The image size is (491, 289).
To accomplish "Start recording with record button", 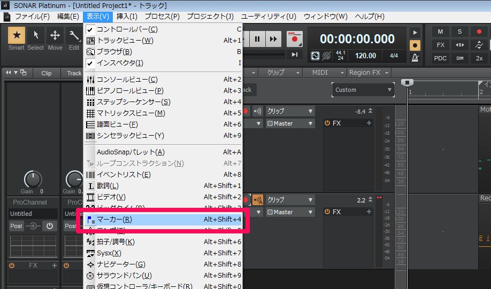I will (294, 39).
